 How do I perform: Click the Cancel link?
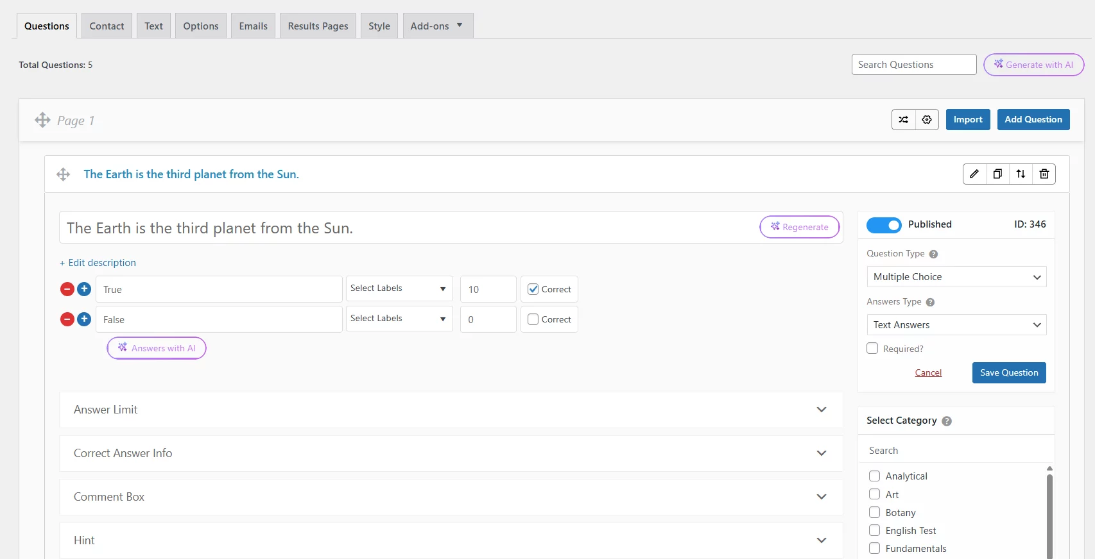928,372
